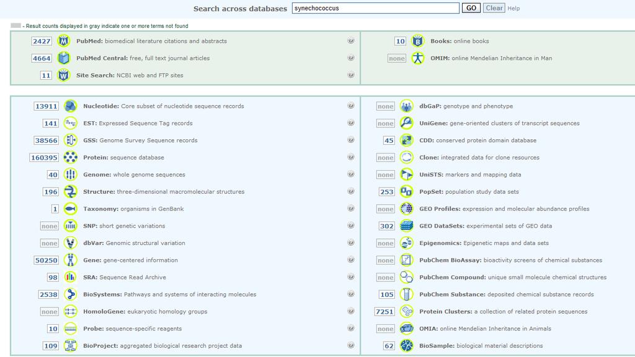Click the help question mark for Nucleotide
635x357 pixels.
pos(351,105)
